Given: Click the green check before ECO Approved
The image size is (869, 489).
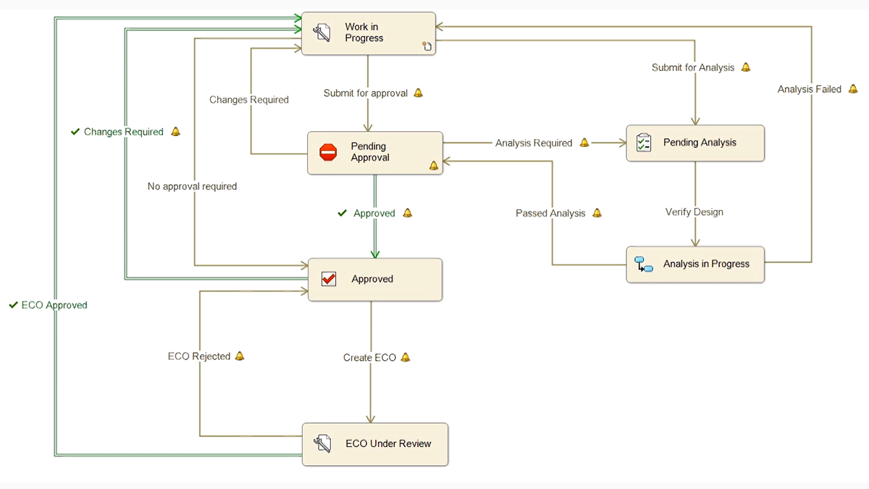Looking at the screenshot, I should point(13,305).
